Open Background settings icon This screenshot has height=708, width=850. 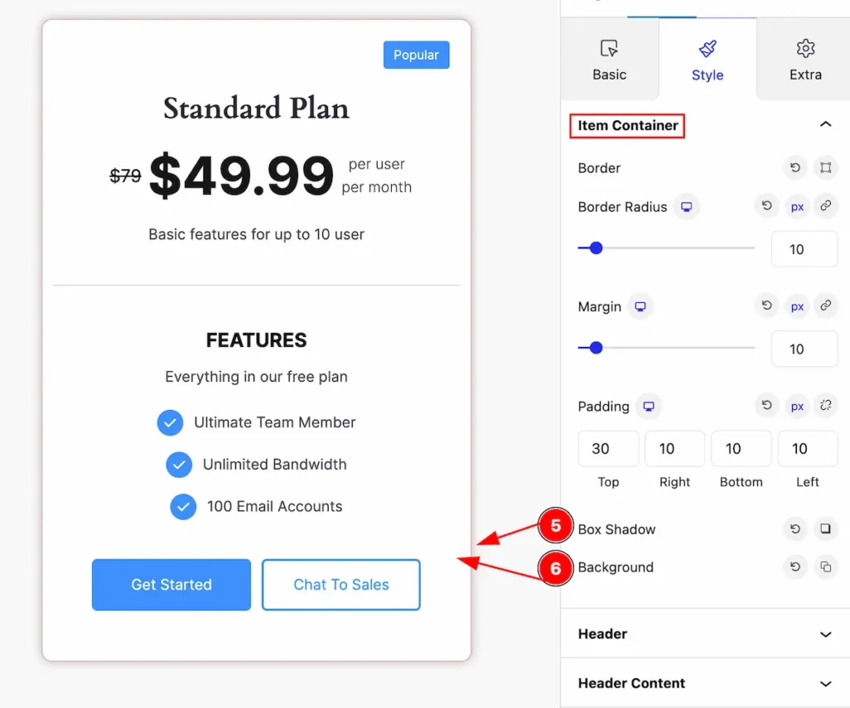tap(825, 567)
